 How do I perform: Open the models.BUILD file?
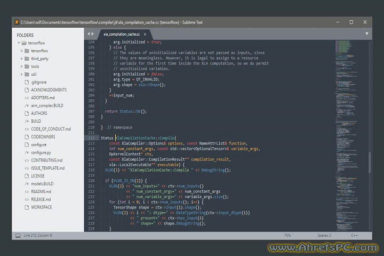click(x=42, y=183)
